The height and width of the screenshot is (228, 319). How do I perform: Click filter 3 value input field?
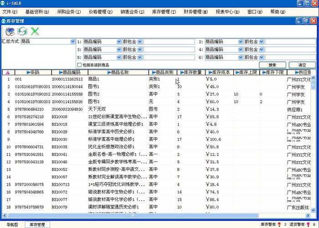[169, 50]
